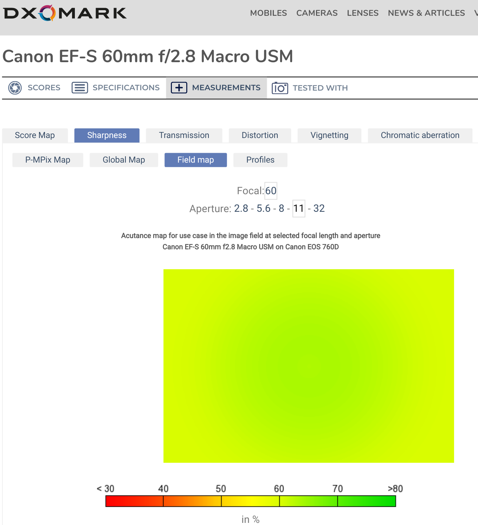Click the Specifications list icon

coord(80,87)
